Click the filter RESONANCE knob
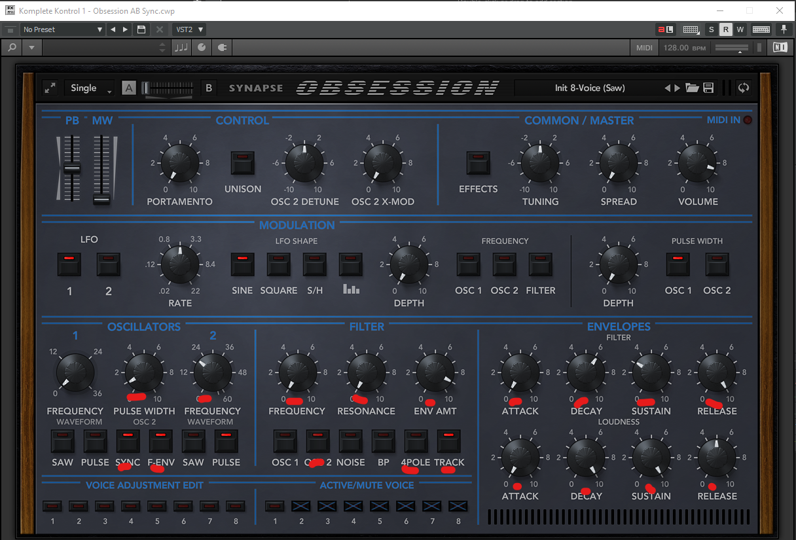Screen dimensions: 796x540 point(366,372)
